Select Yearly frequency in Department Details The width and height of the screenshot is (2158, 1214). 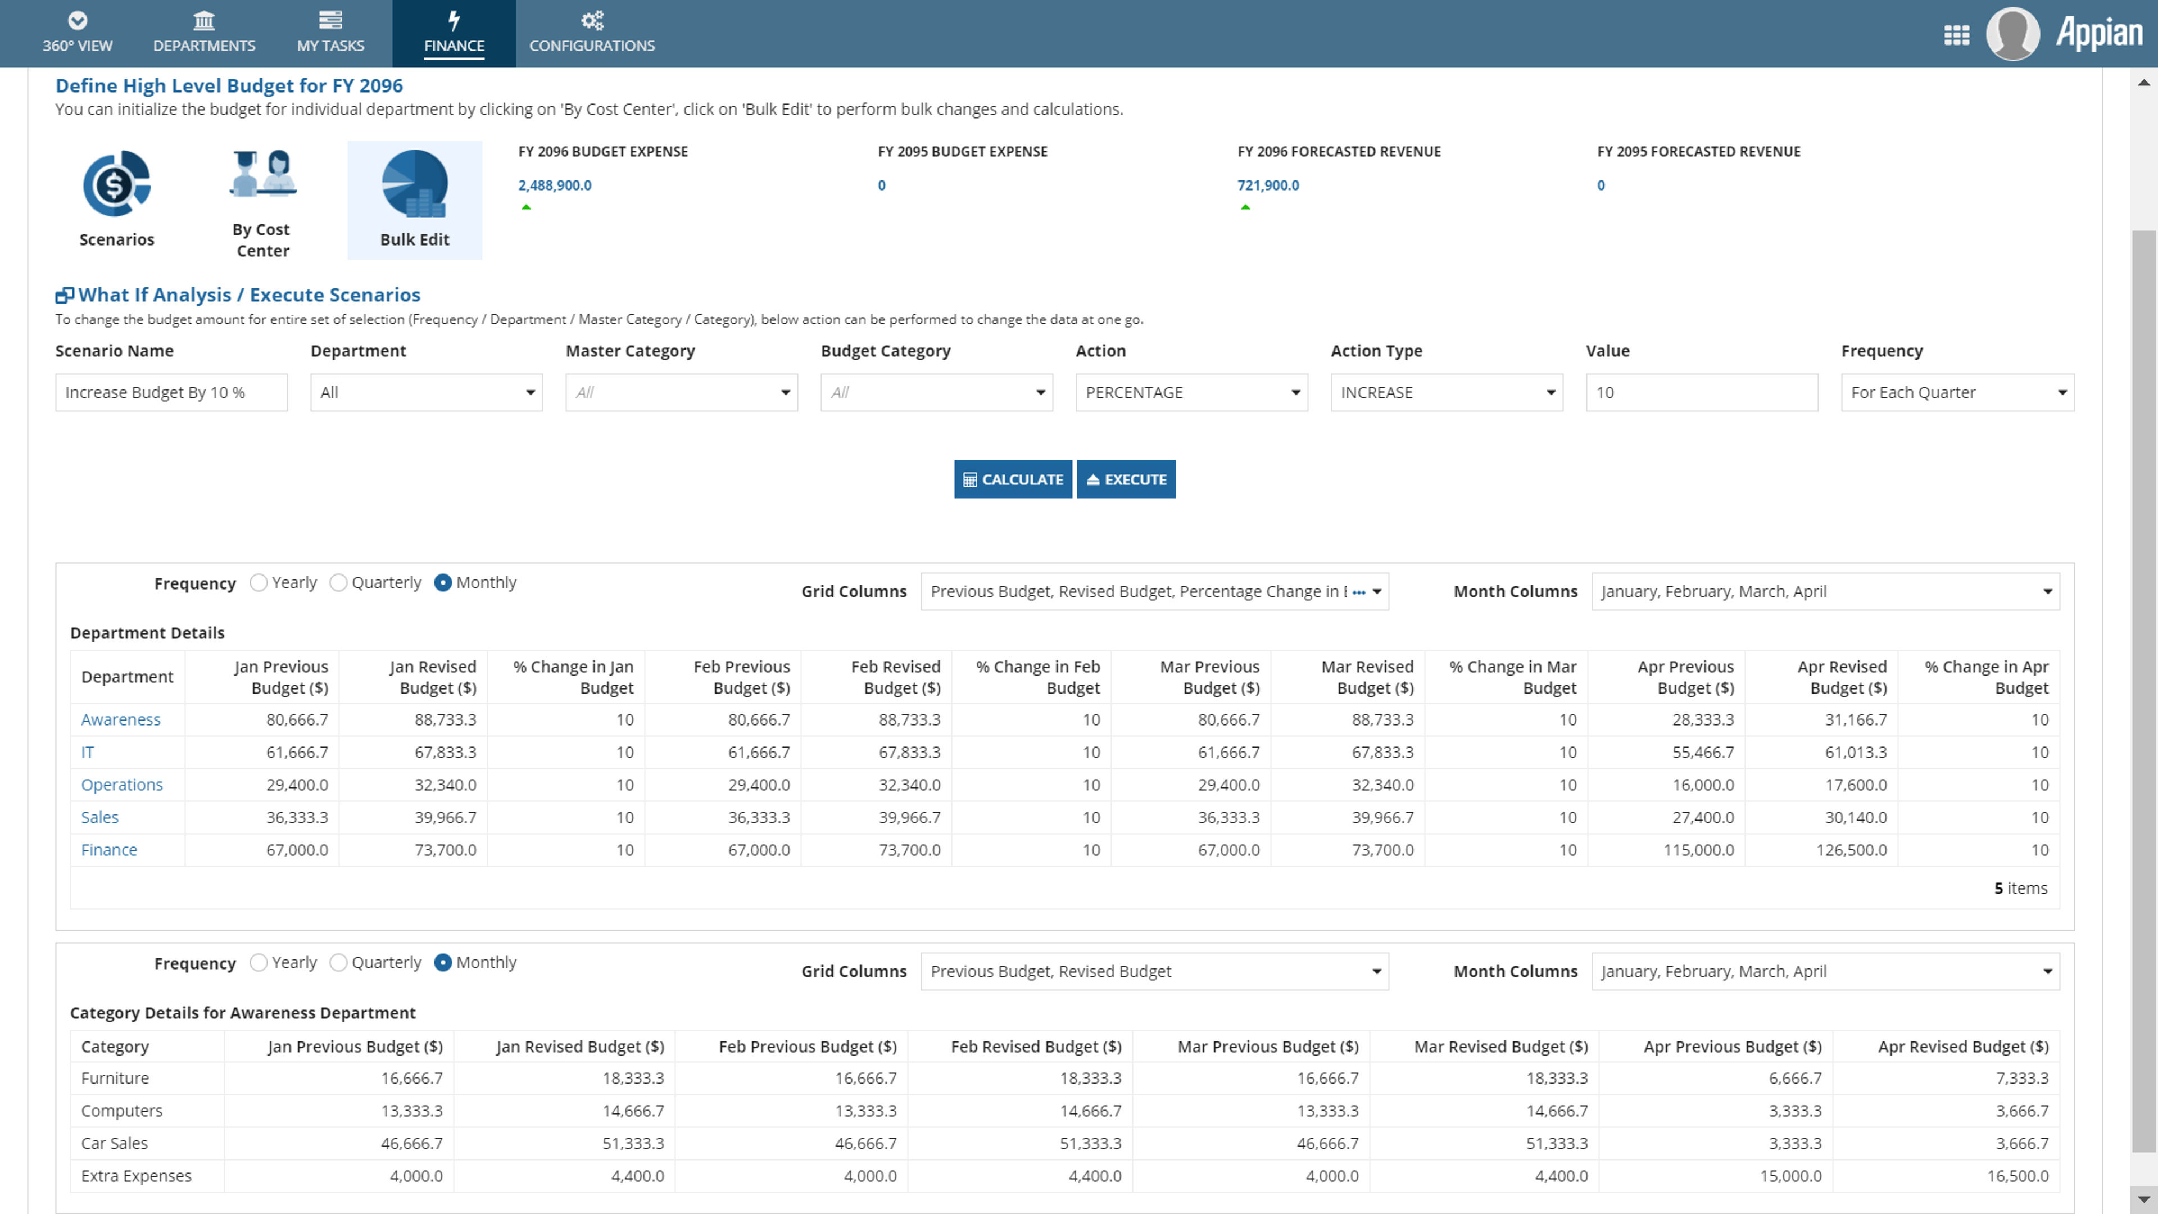(x=259, y=582)
